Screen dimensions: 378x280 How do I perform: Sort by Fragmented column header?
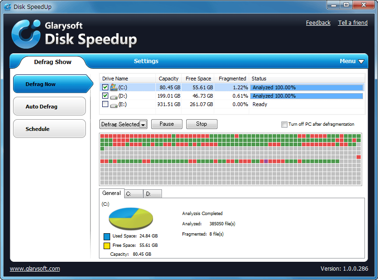click(232, 79)
